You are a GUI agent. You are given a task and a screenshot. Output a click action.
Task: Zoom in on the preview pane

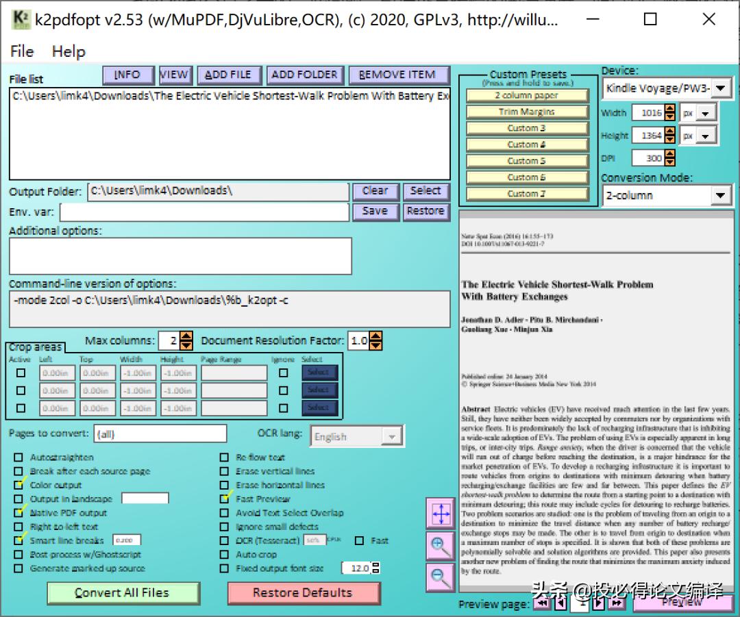(x=441, y=546)
